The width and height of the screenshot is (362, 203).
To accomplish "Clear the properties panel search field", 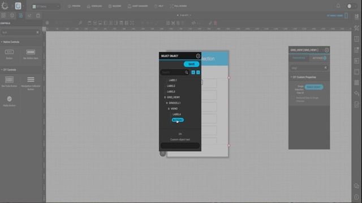I will (x=326, y=68).
